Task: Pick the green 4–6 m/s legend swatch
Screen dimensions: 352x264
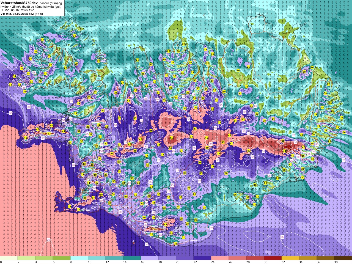Action: pos(44,258)
